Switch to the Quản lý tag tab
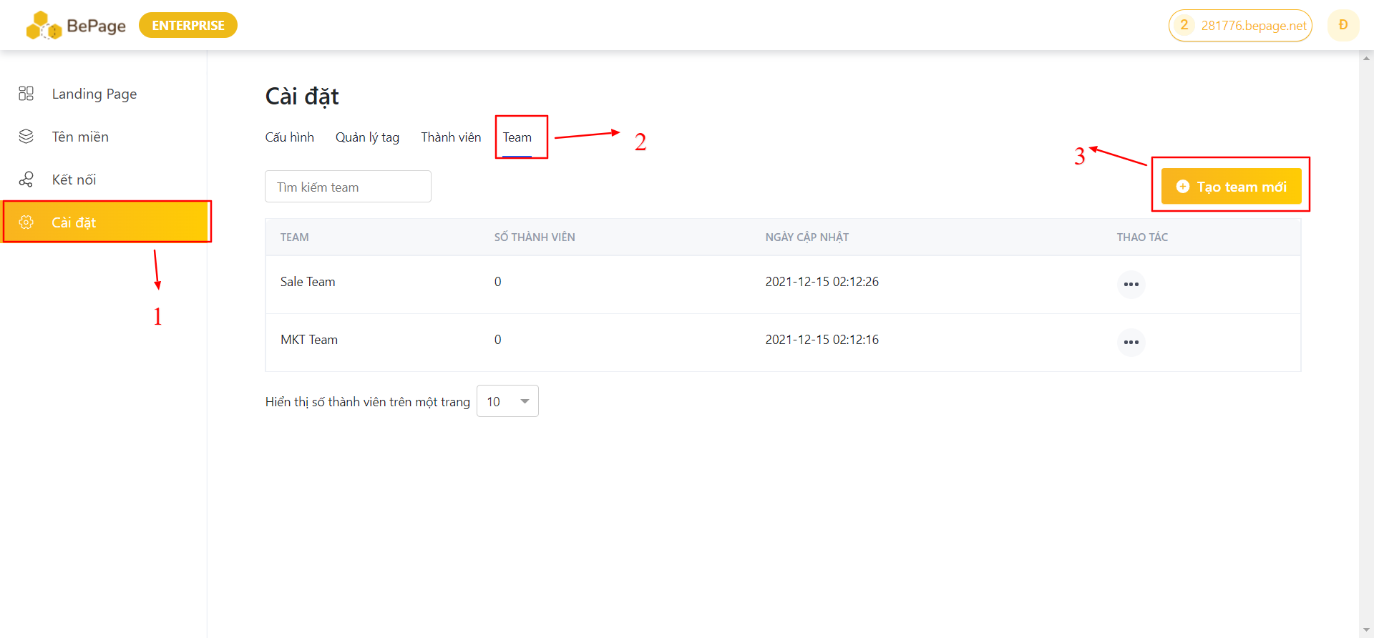The height and width of the screenshot is (638, 1374). tap(367, 137)
